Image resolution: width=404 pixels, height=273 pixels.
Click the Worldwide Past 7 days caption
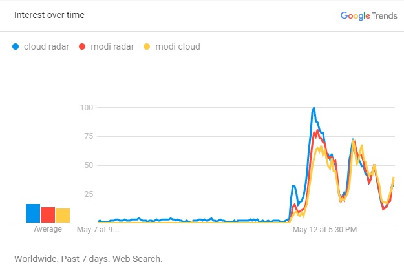(x=89, y=259)
